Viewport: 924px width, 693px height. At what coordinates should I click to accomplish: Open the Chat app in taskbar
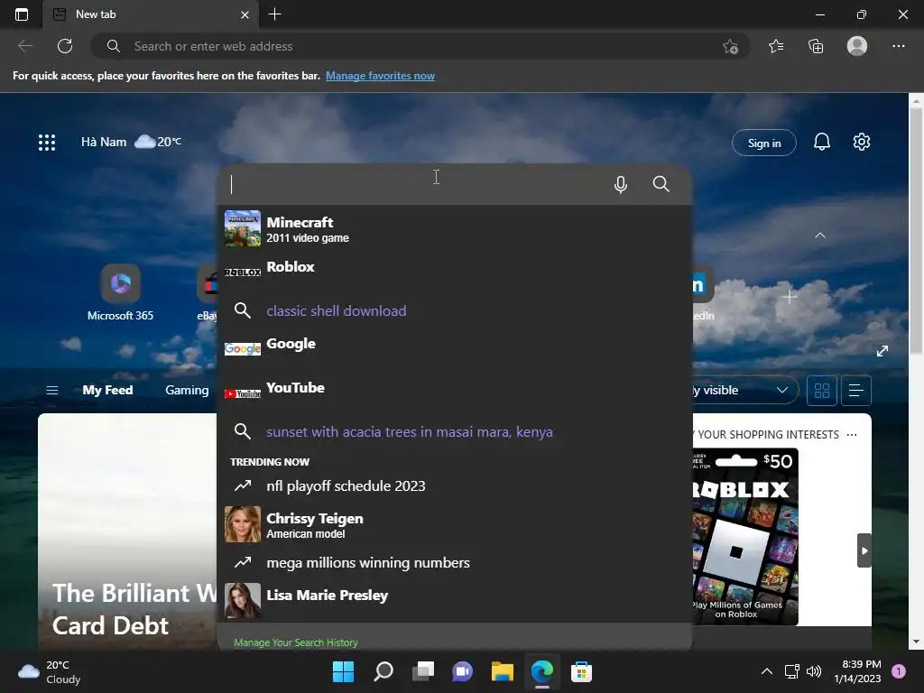[x=463, y=671]
